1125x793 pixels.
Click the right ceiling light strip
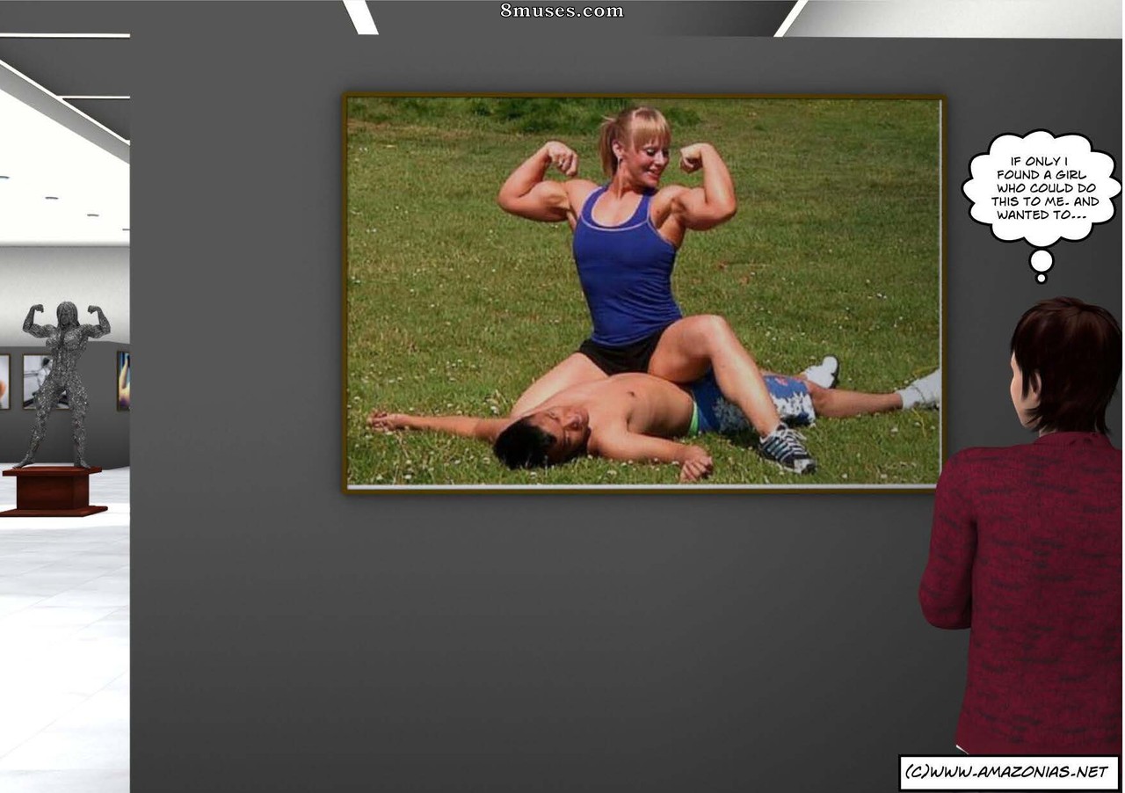[x=790, y=18]
